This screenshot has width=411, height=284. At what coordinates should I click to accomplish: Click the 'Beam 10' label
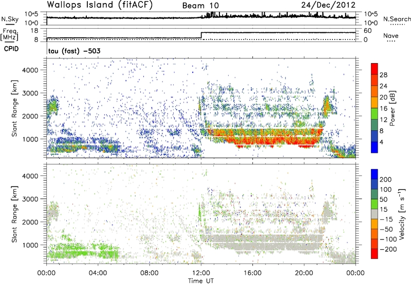coord(200,6)
